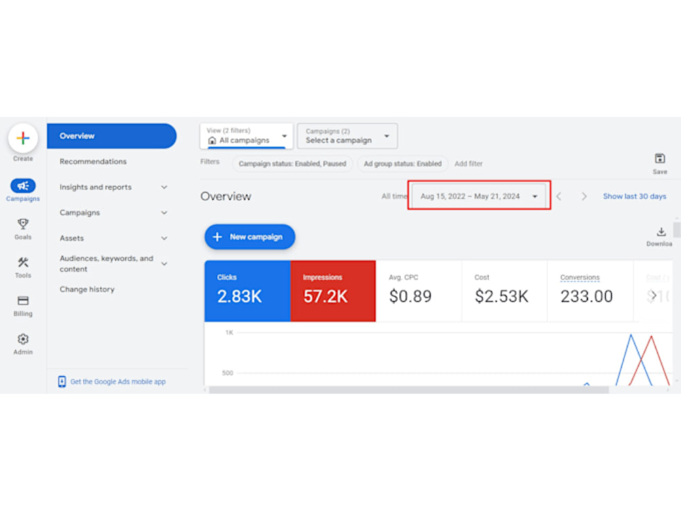The width and height of the screenshot is (681, 511).
Task: Click the All time label
Action: pos(394,196)
